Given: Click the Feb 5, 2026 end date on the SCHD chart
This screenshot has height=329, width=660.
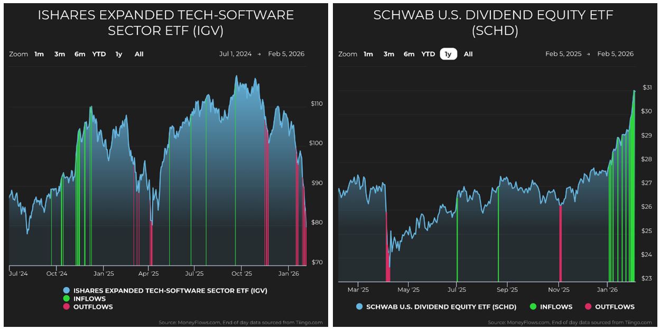Looking at the screenshot, I should pos(615,53).
